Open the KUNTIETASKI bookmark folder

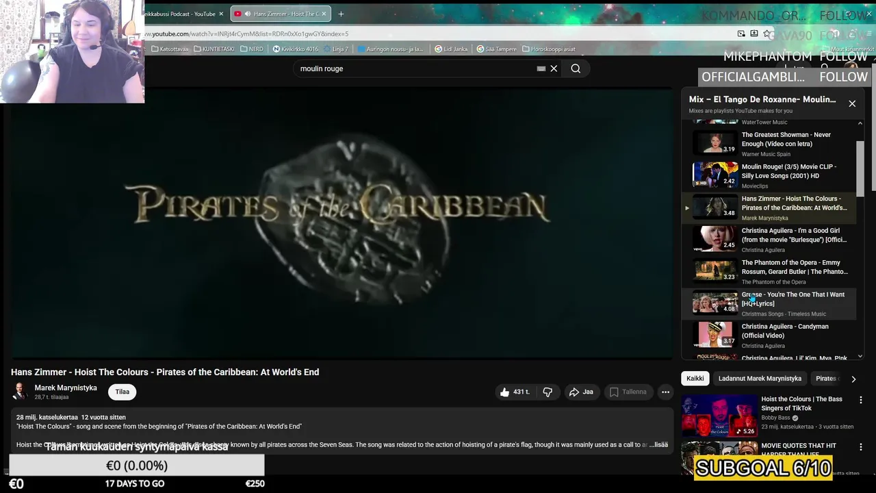pos(214,49)
